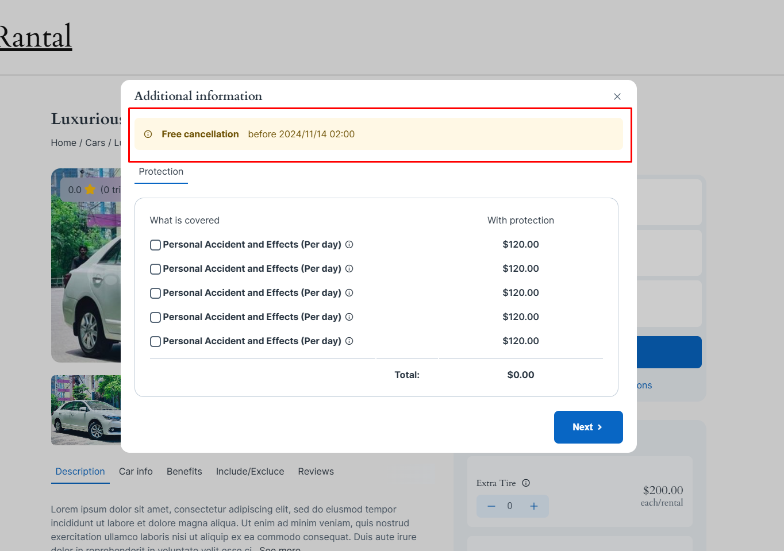Click the Extra Tire info icon
Viewport: 784px width, 551px height.
coord(526,483)
